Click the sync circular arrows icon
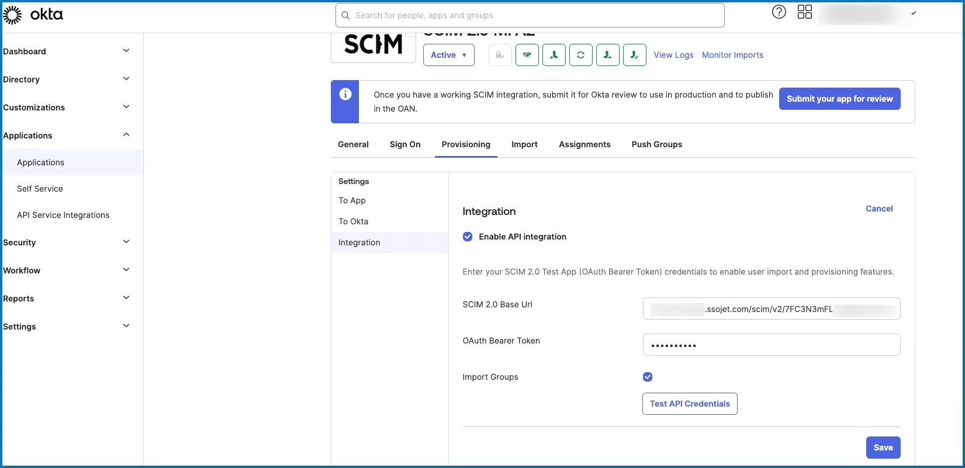 pyautogui.click(x=580, y=55)
